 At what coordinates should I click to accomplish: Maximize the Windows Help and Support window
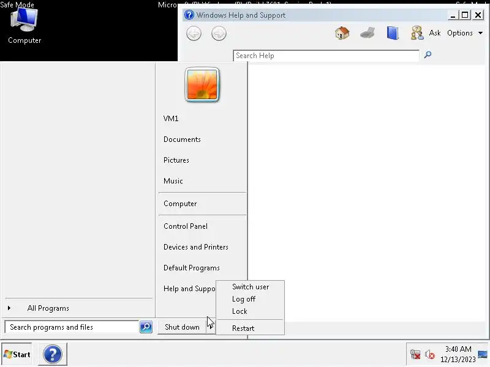(x=465, y=15)
